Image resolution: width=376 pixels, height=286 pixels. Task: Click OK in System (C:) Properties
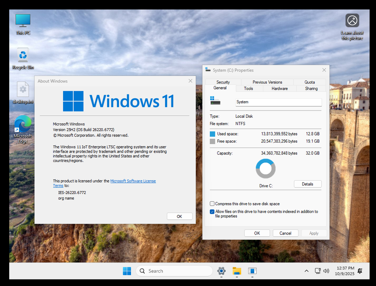(257, 233)
